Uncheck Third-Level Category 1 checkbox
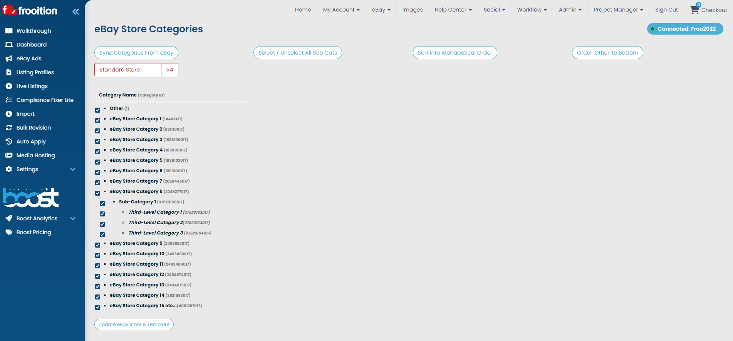Screen dimensions: 733x341 pos(102,214)
